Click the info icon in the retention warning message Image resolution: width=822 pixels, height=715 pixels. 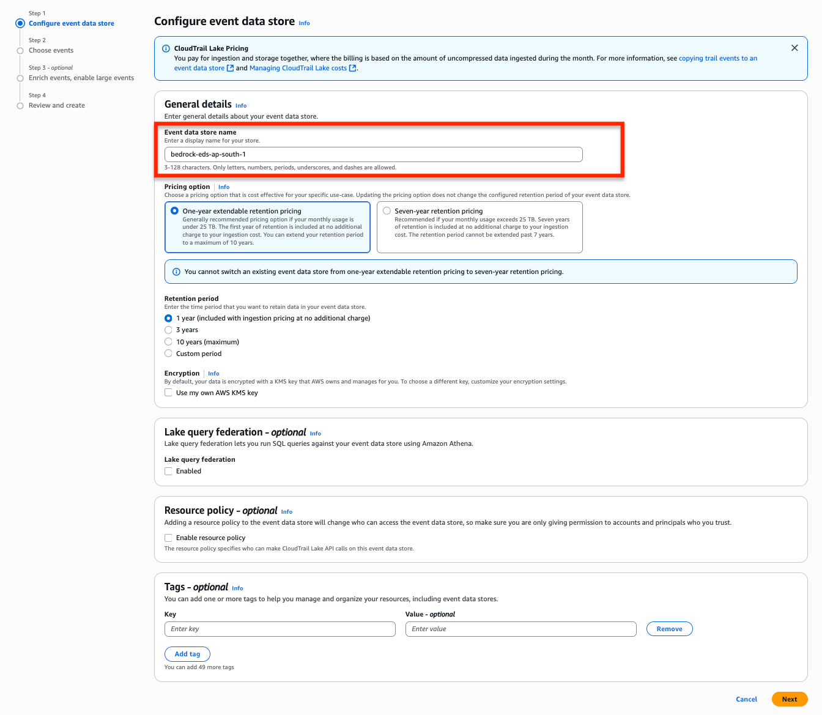pos(176,271)
